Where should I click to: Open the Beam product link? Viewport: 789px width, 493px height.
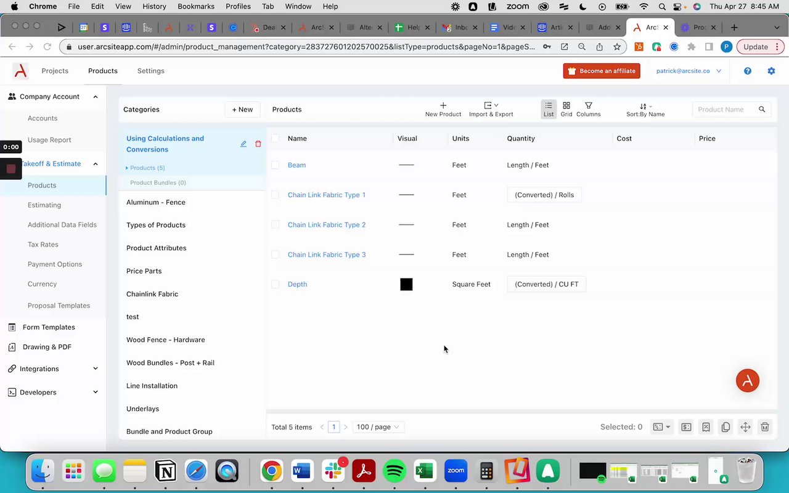(x=296, y=165)
